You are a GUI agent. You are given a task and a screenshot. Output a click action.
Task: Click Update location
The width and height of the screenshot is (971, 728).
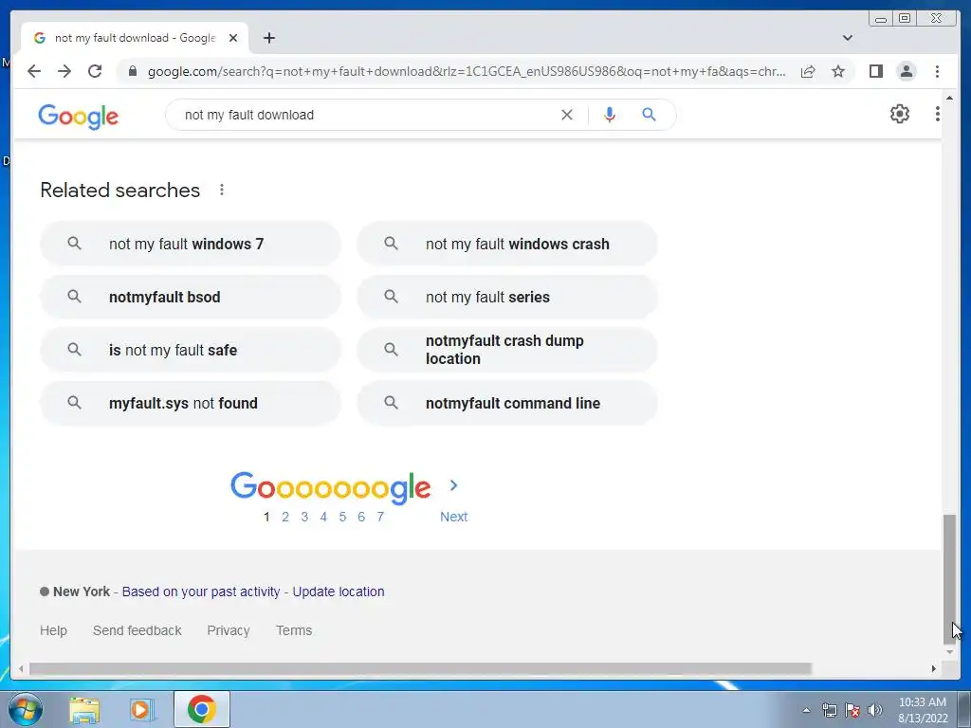(339, 591)
